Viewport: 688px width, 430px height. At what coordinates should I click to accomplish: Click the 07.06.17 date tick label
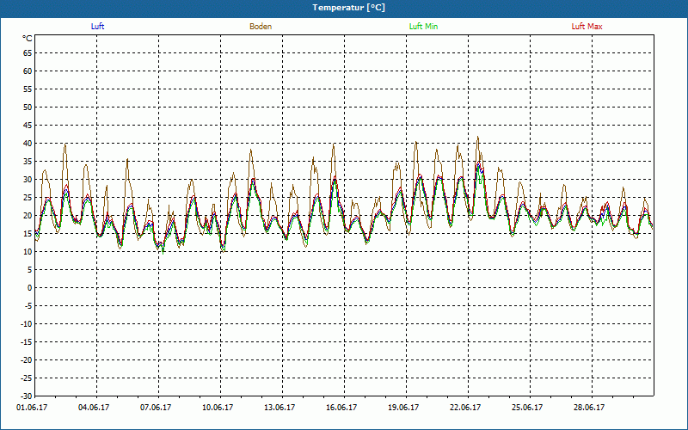pyautogui.click(x=157, y=408)
